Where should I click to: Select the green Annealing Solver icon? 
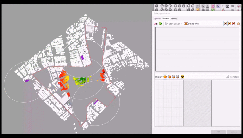(160, 24)
